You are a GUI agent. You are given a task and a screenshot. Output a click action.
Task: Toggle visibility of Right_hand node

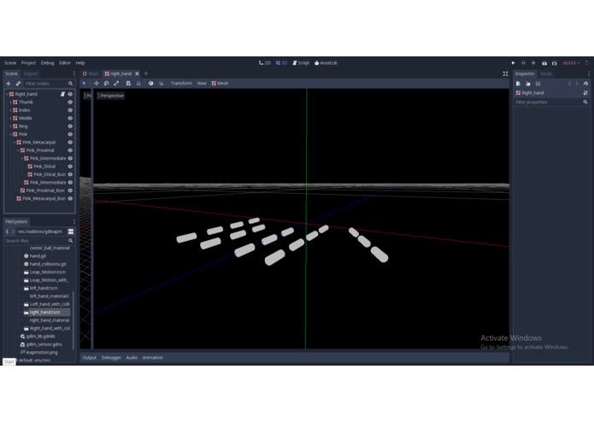tap(70, 94)
